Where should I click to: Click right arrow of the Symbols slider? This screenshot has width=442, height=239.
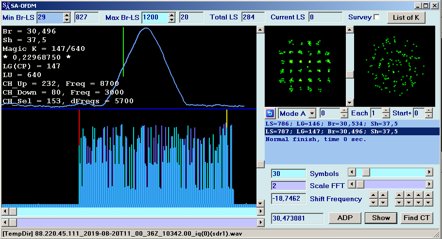coord(429,172)
